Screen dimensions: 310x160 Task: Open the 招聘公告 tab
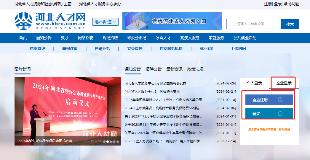[154, 69]
